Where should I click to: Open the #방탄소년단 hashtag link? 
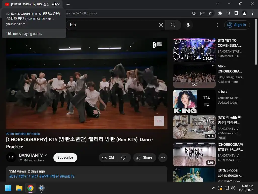pos(28,176)
